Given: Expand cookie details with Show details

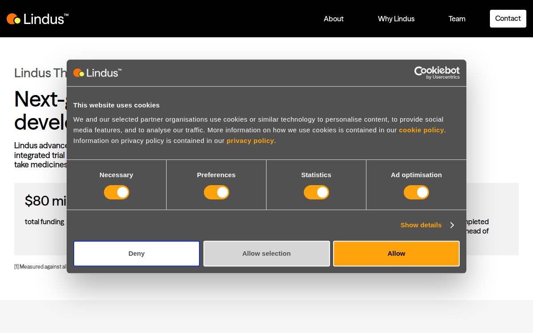Looking at the screenshot, I should (427, 225).
